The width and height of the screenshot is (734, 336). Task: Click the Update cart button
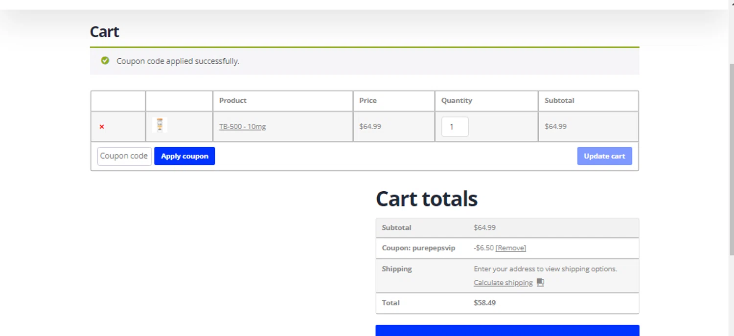[604, 156]
